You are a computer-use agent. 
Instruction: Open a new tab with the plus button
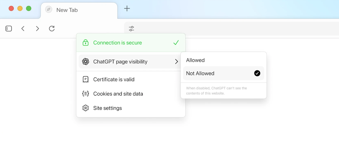127,8
